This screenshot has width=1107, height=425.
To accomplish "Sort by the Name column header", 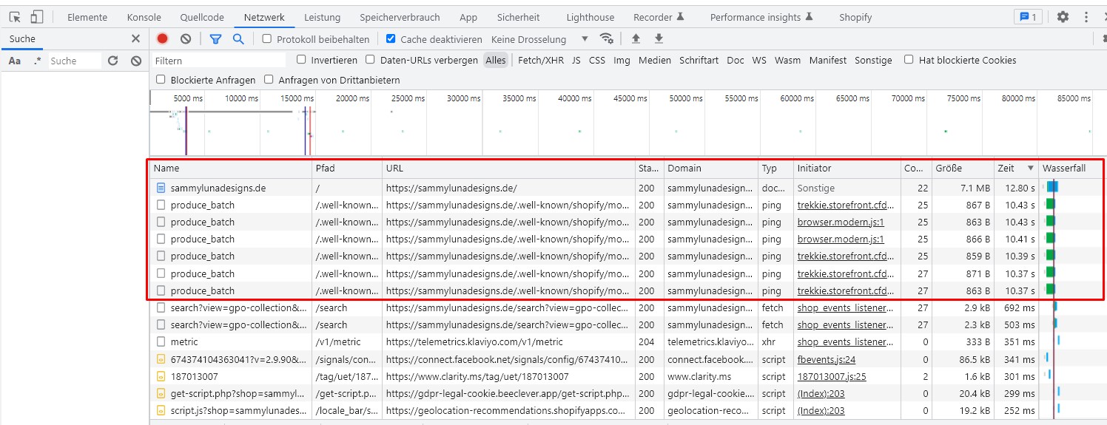I will coord(232,169).
